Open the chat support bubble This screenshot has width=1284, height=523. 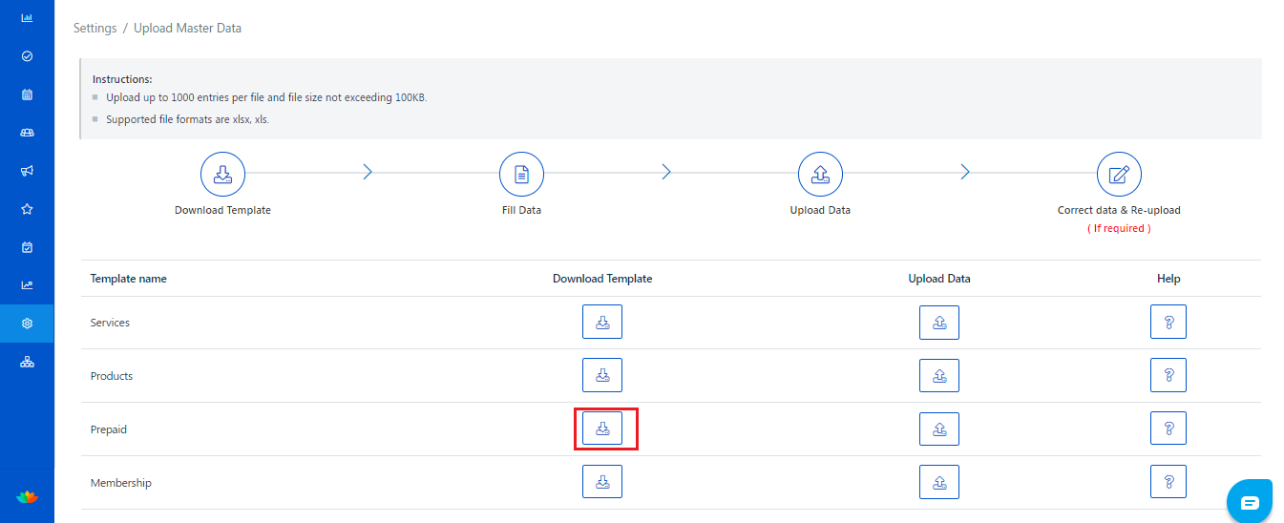click(x=1250, y=502)
